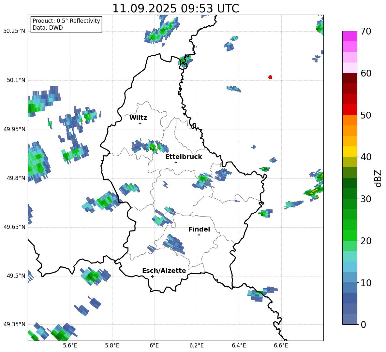
Task: Click the 49.35°N latitude label
Action: pyautogui.click(x=14, y=324)
